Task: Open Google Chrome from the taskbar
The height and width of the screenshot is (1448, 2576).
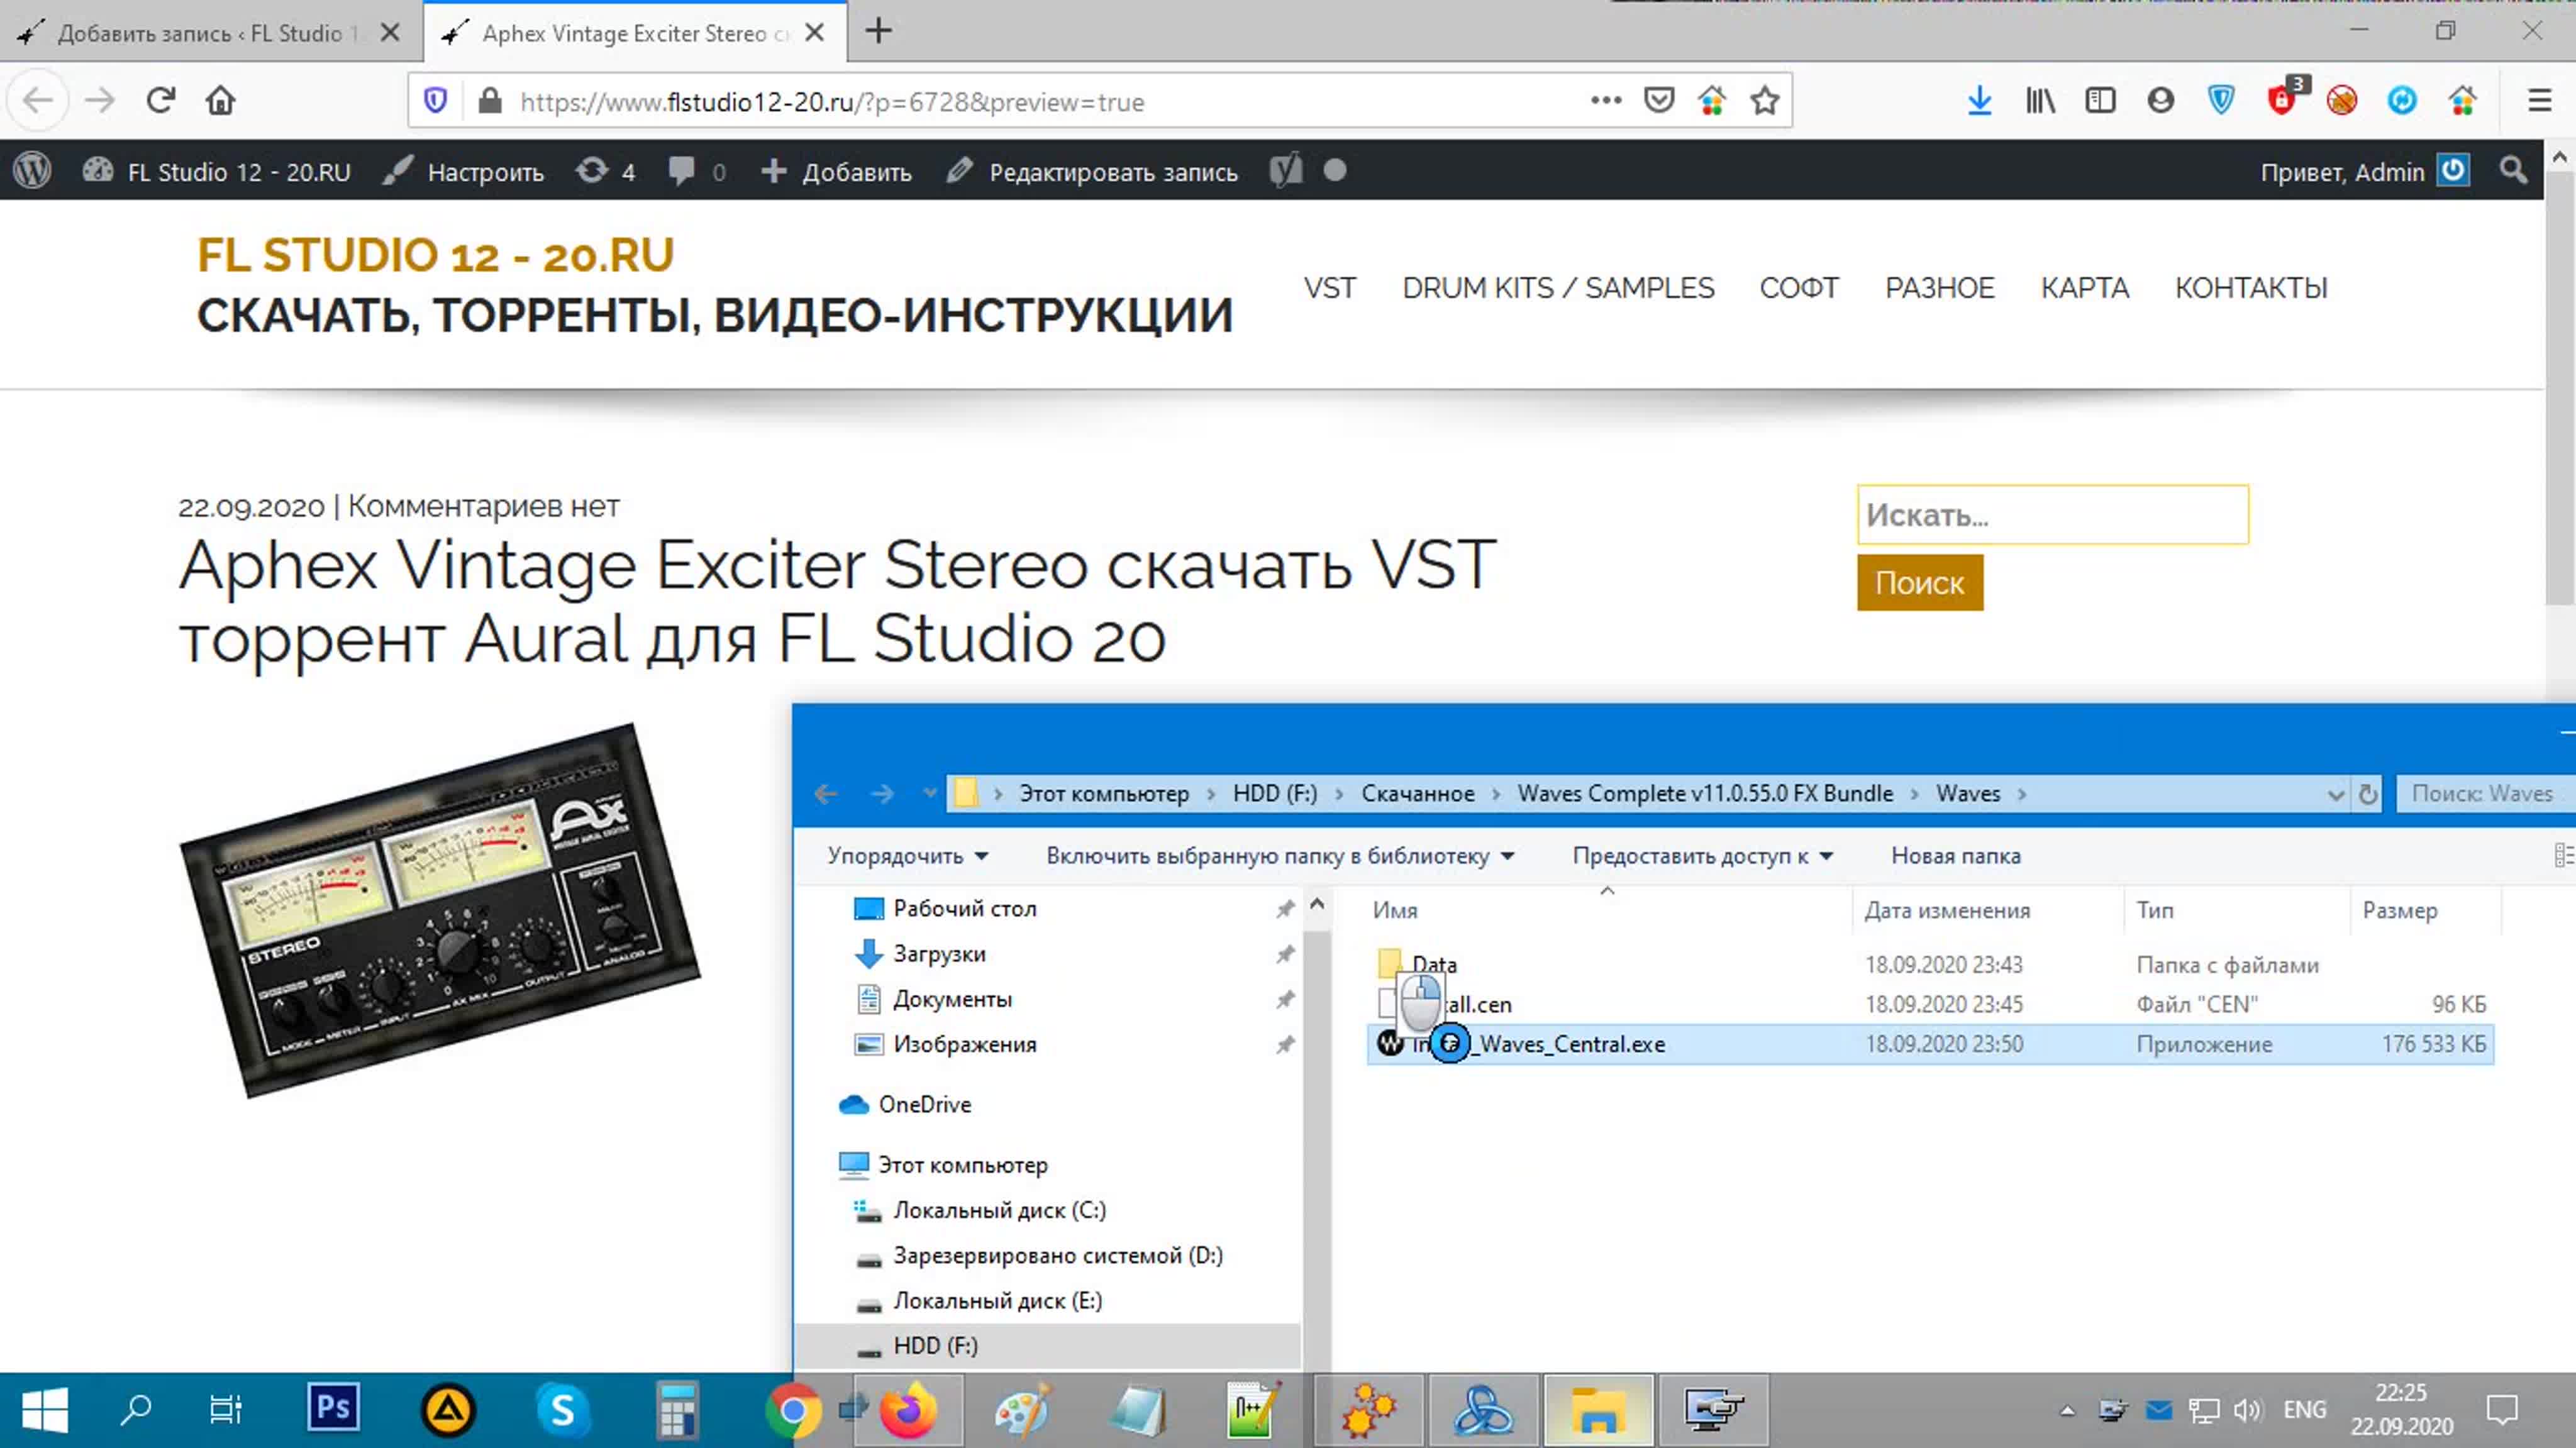Action: pos(792,1410)
